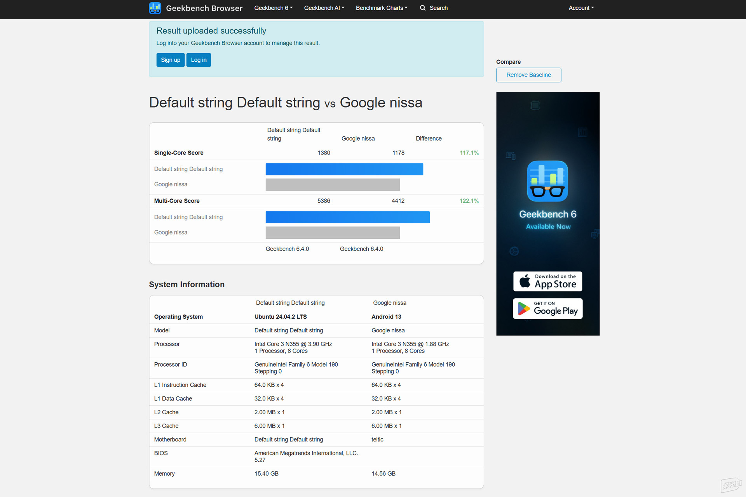Viewport: 746px width, 497px height.
Task: Click the Android 13 operating system value
Action: (x=386, y=317)
